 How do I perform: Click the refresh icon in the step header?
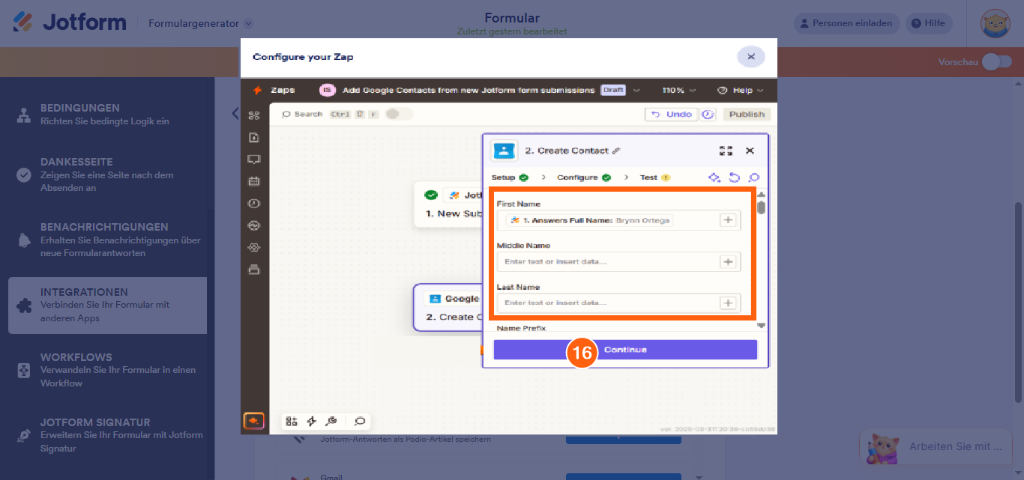click(735, 177)
